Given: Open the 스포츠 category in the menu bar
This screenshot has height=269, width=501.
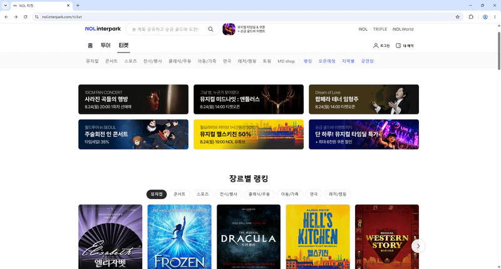Looking at the screenshot, I should [x=130, y=61].
